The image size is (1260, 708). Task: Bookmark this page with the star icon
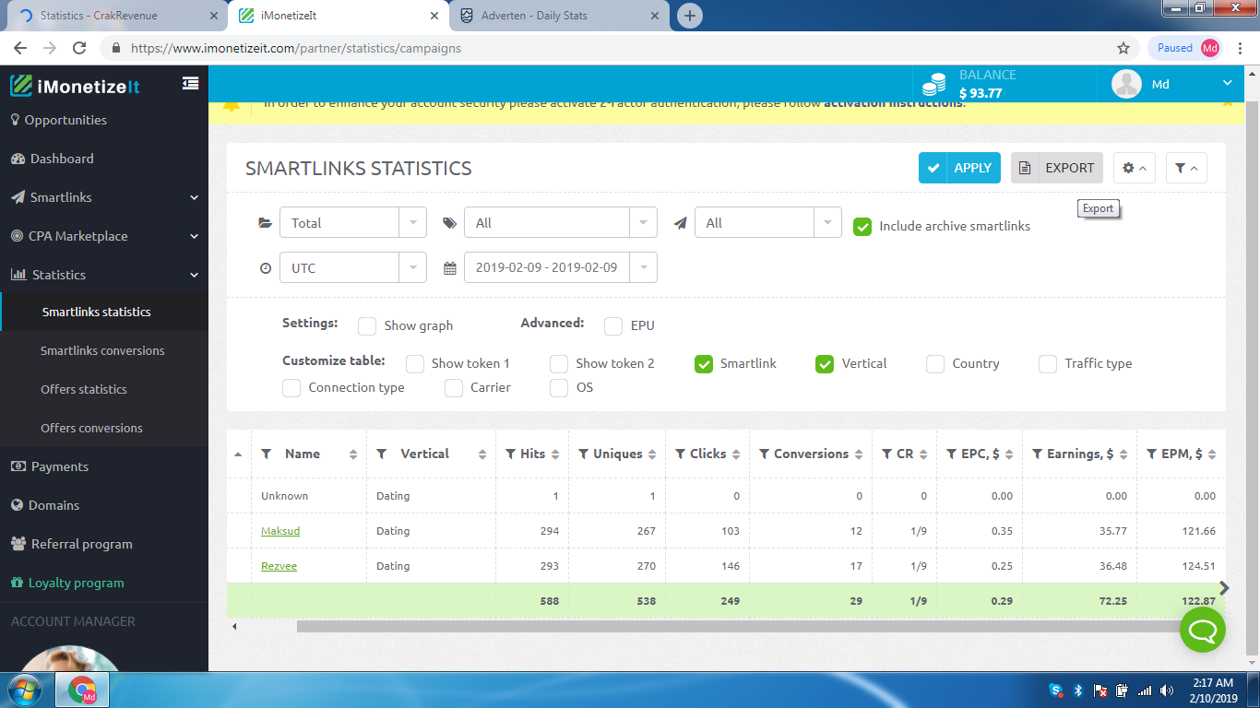1123,48
